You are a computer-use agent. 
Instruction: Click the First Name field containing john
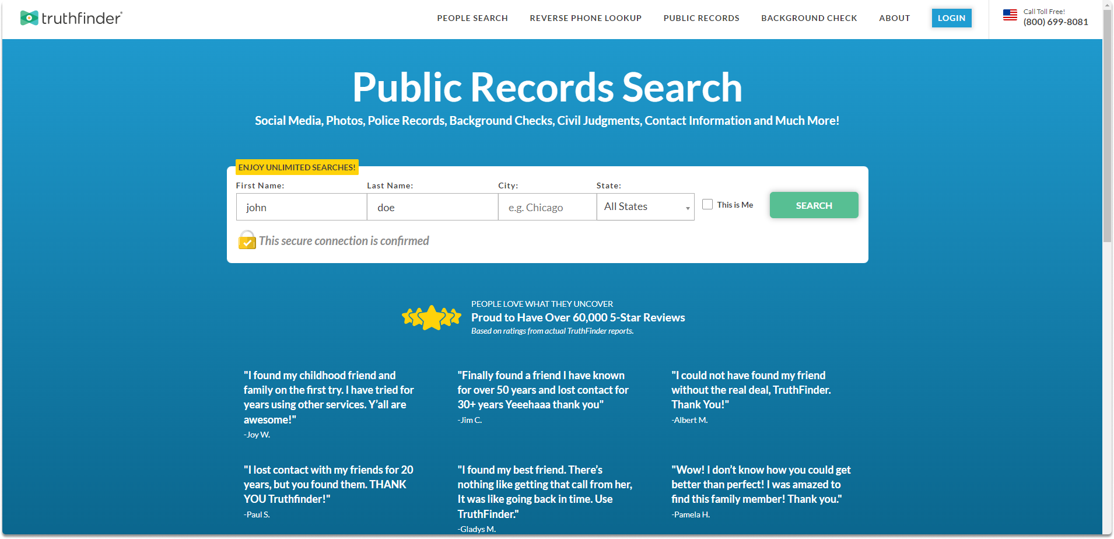(302, 207)
